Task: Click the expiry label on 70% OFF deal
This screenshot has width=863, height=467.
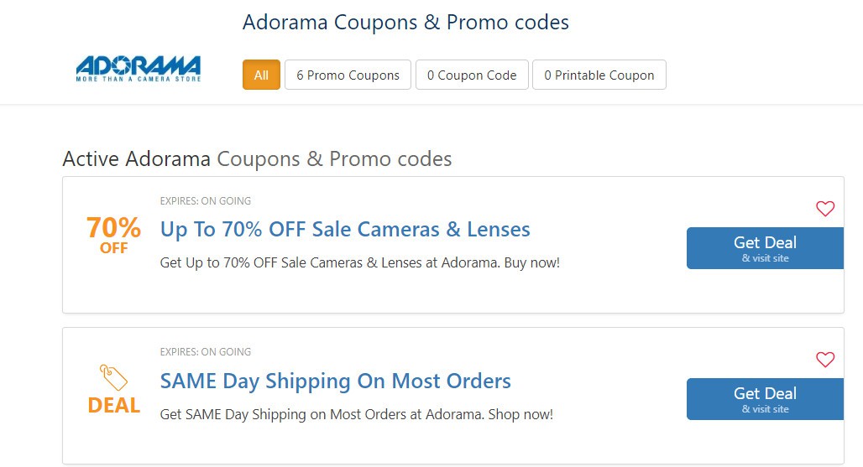Action: coord(206,201)
